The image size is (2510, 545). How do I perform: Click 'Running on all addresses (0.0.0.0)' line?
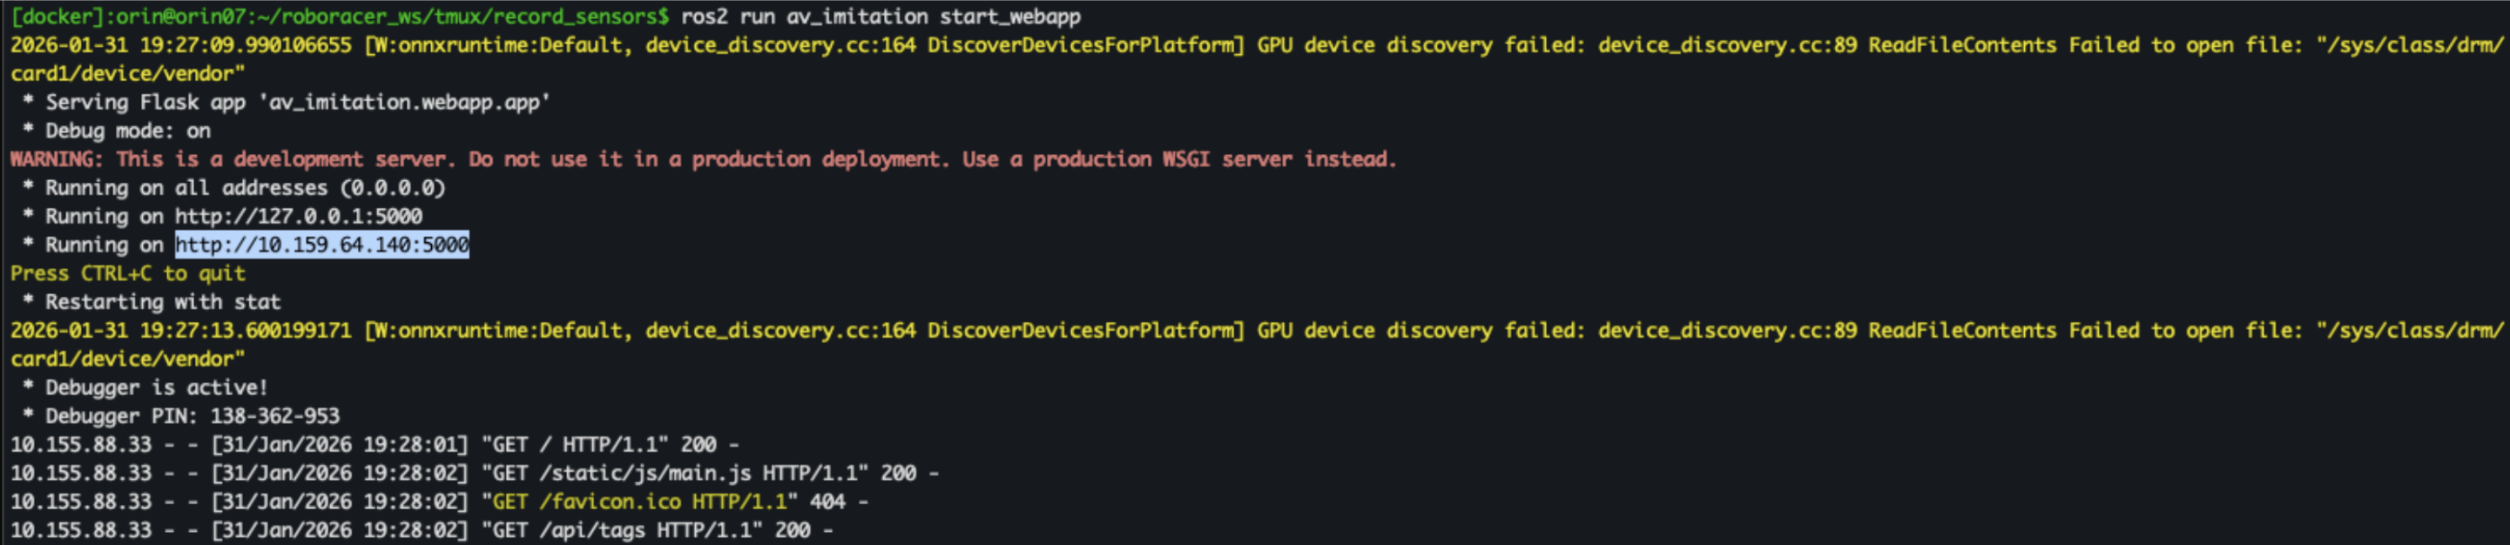244,188
